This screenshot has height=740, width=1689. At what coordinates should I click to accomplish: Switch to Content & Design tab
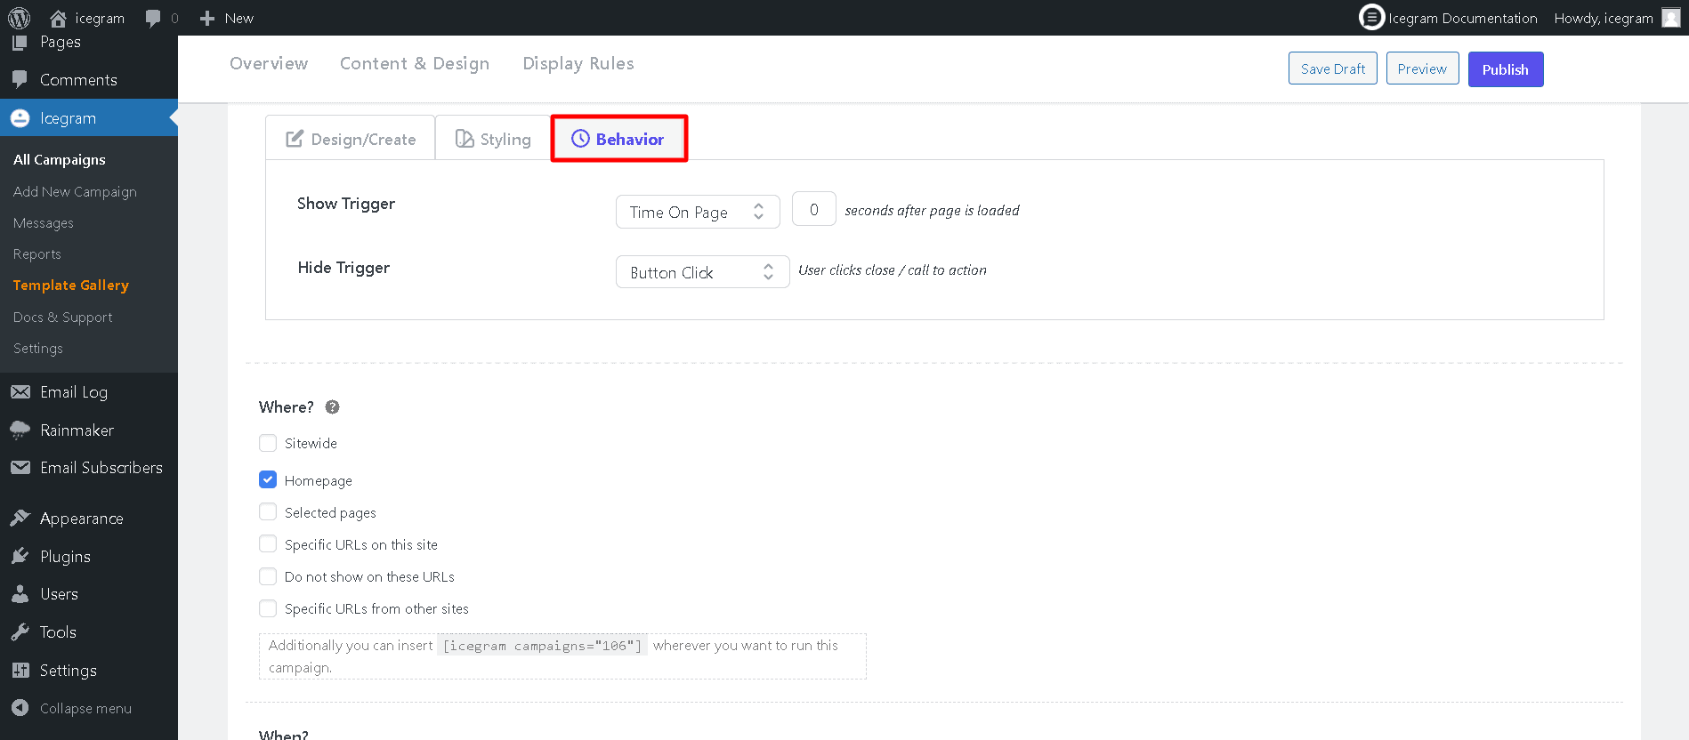click(x=415, y=63)
